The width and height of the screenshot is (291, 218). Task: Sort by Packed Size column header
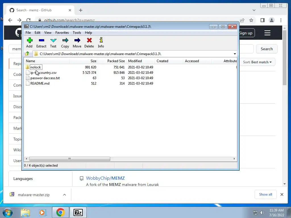click(112, 61)
